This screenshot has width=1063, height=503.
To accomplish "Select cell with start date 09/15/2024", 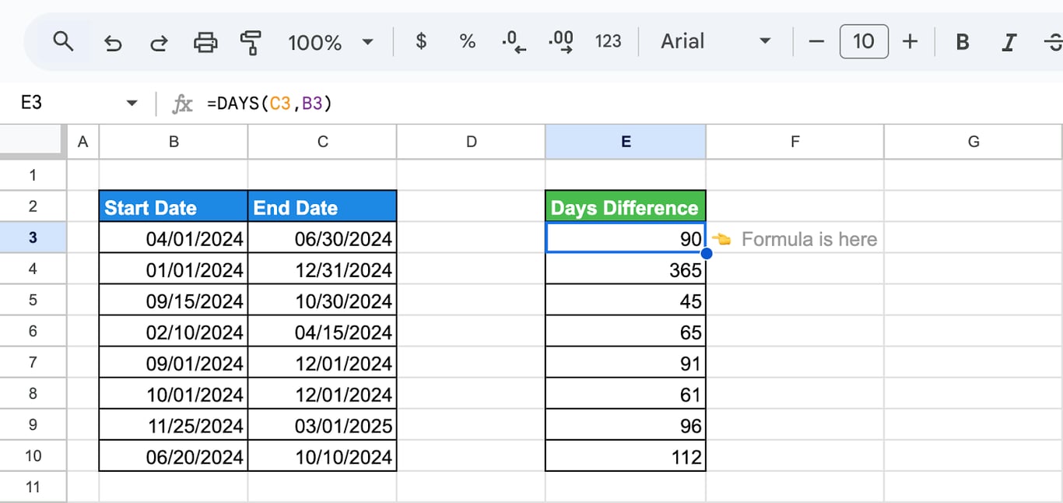I will pyautogui.click(x=174, y=301).
